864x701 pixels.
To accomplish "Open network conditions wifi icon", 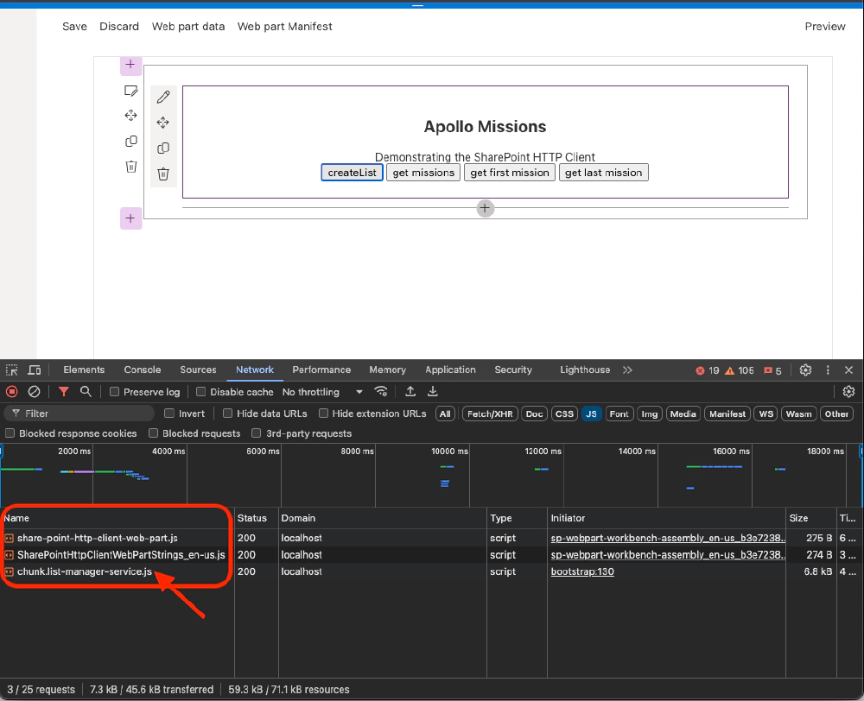I will [381, 392].
